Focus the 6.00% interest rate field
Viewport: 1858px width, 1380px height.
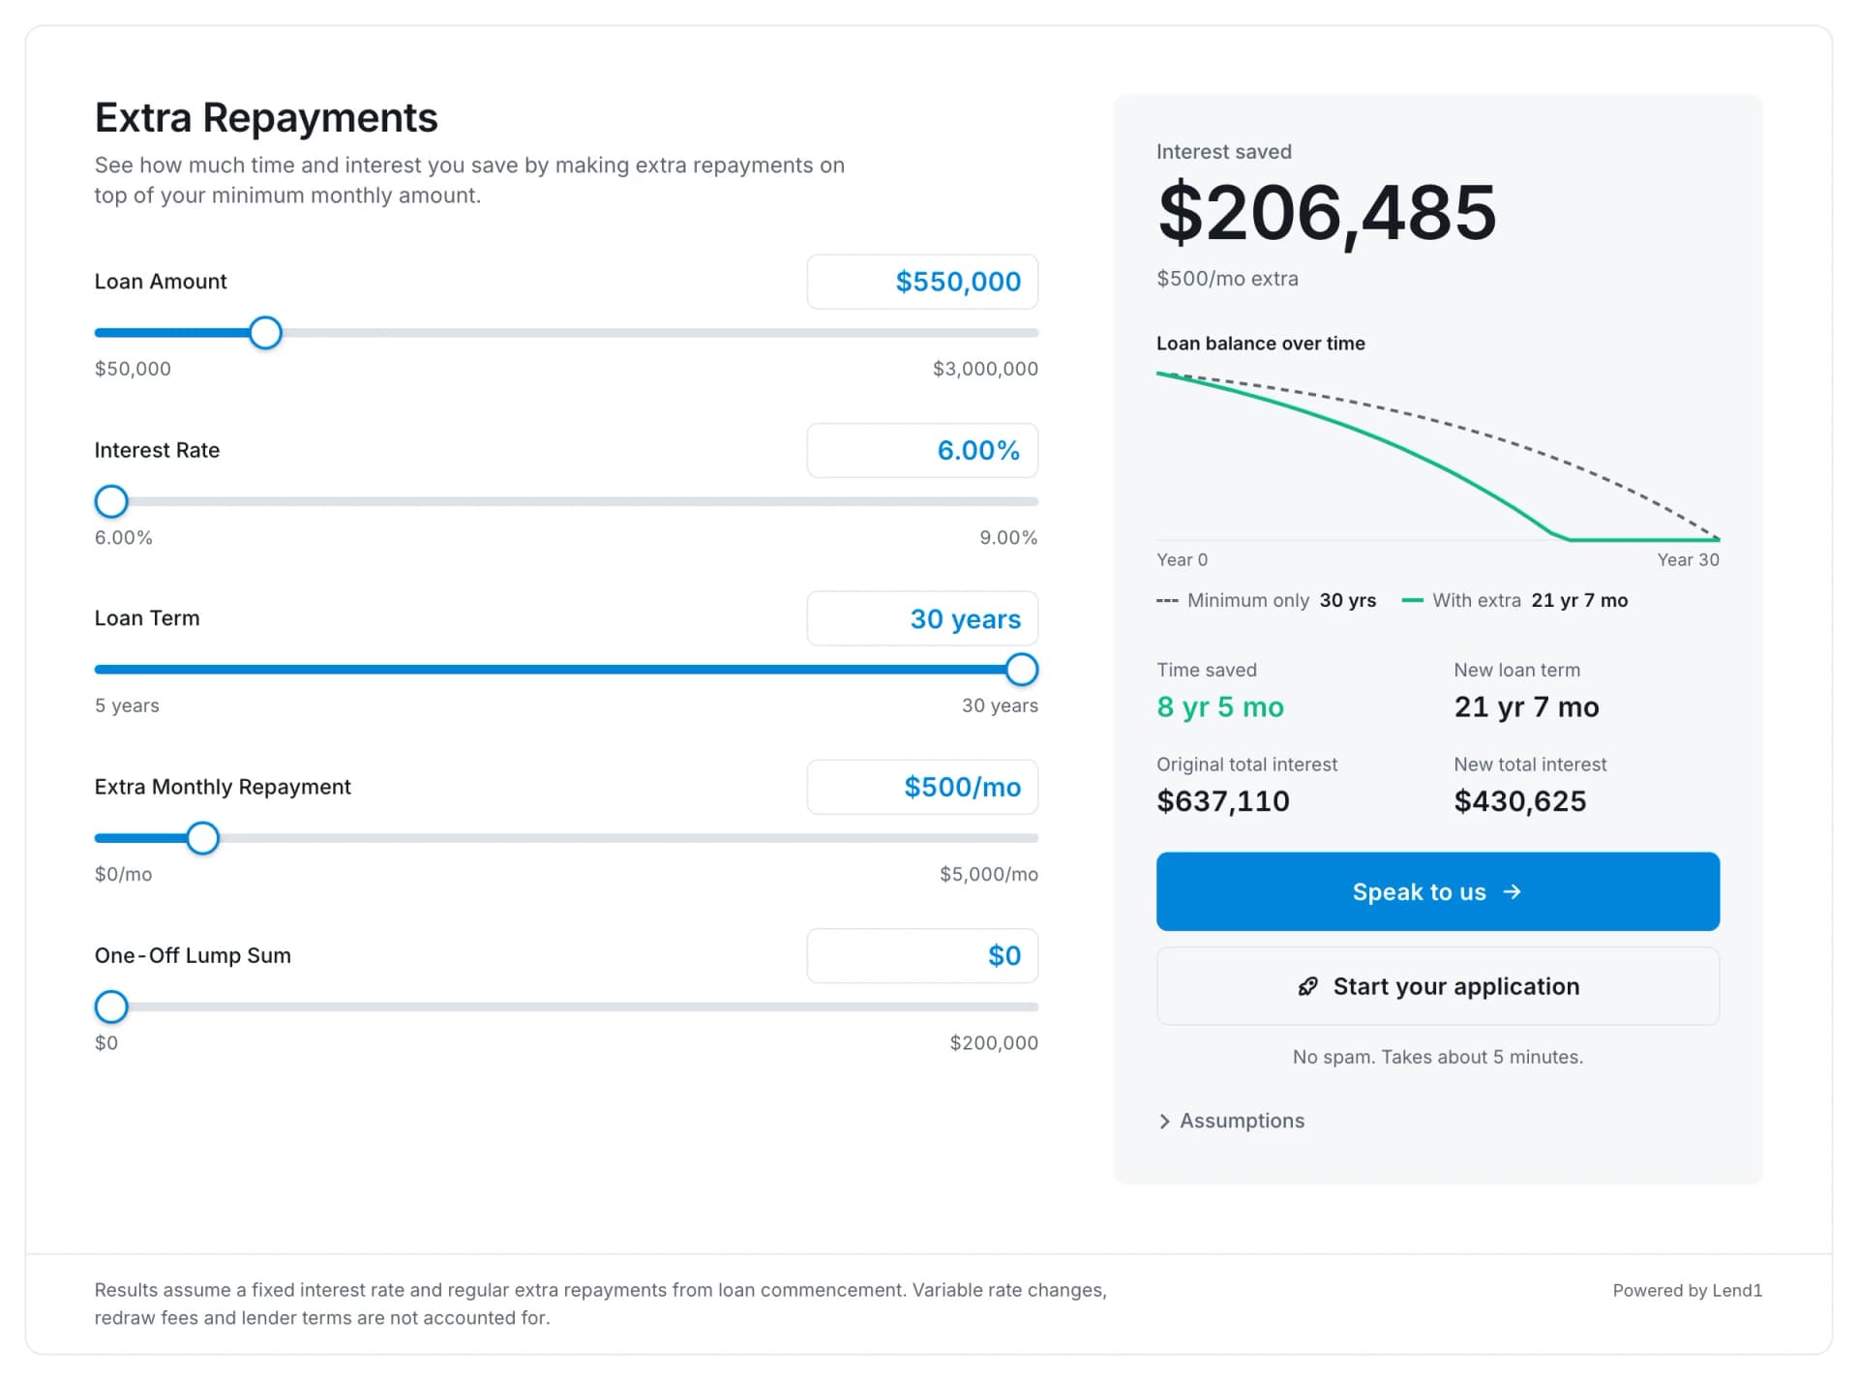[x=922, y=450]
